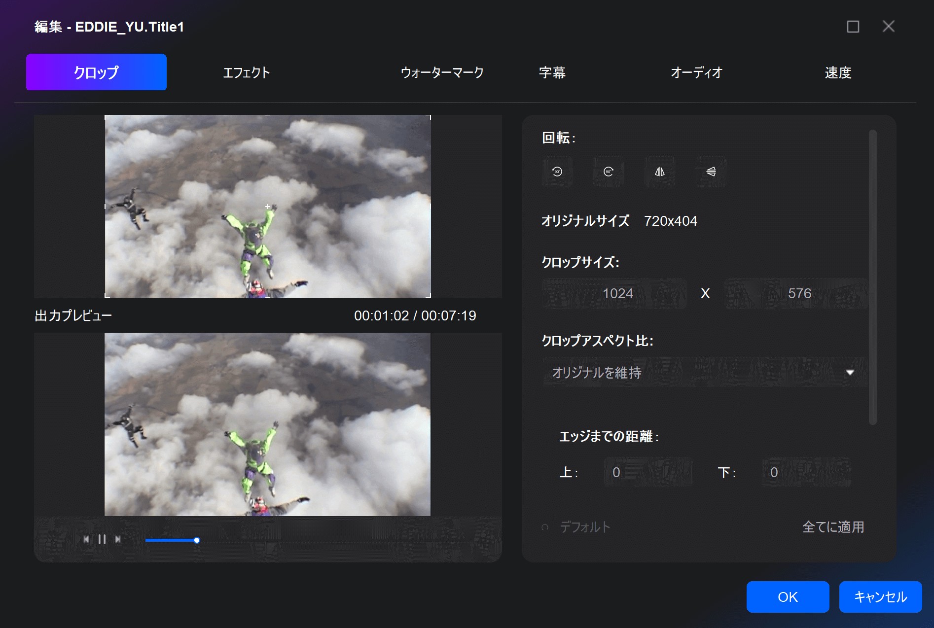Click the crop width field showing 1024
This screenshot has height=628, width=934.
point(614,293)
